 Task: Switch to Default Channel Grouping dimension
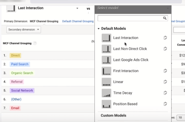pyautogui.click(x=78, y=21)
